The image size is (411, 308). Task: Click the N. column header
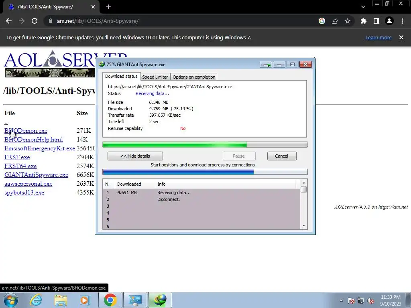108,184
